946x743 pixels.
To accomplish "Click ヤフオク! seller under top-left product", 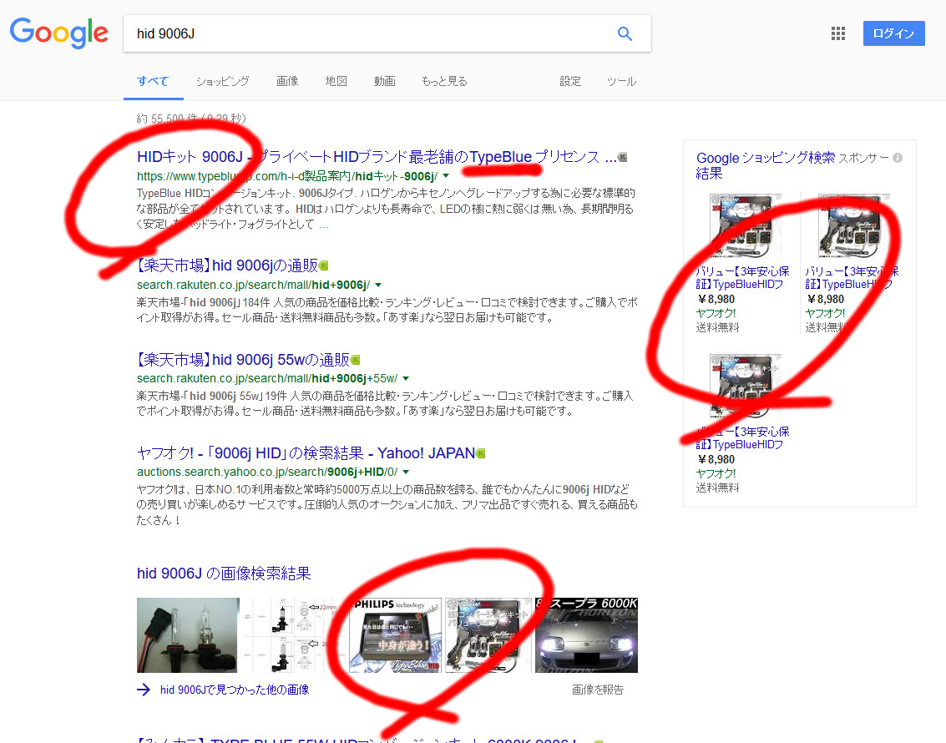I will point(716,313).
